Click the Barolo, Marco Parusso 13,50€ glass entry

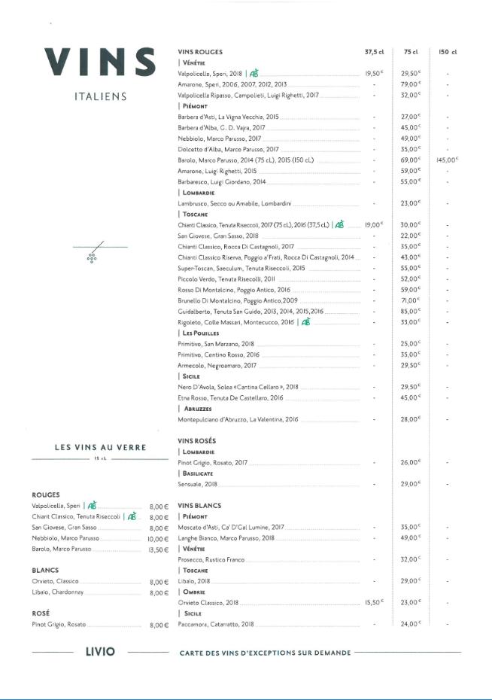click(100, 549)
